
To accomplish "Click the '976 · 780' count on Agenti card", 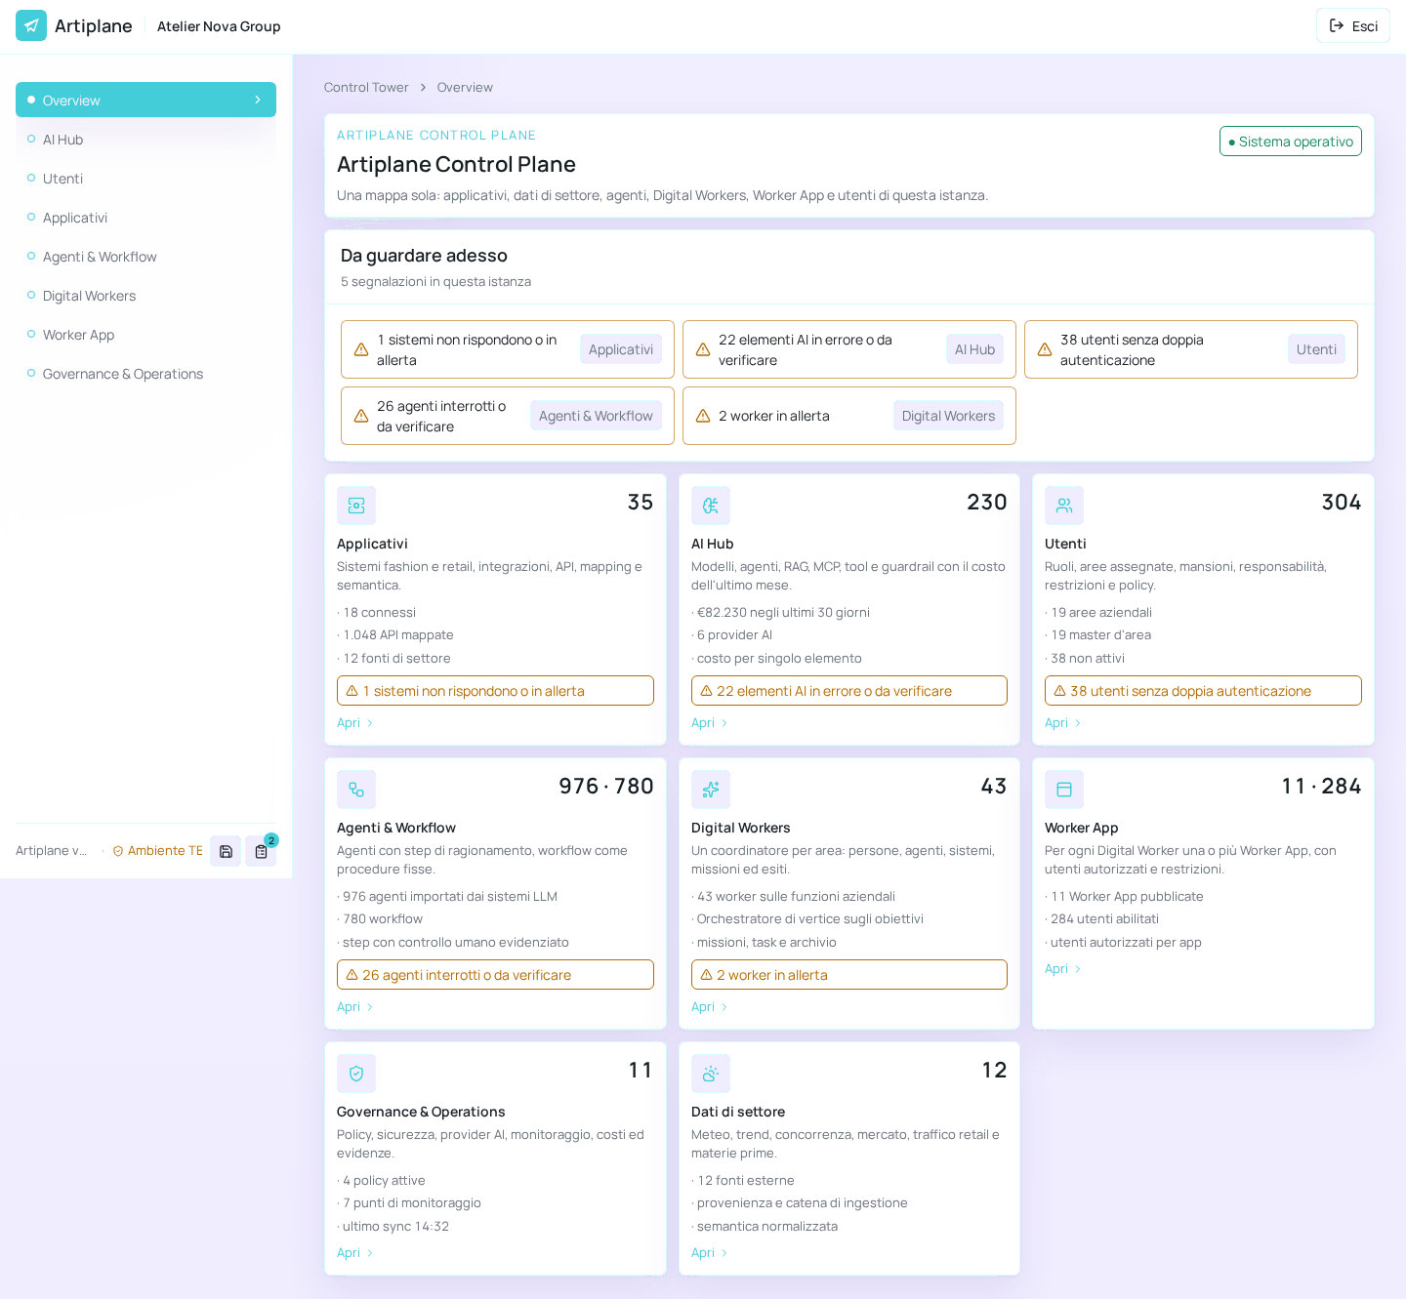I will pos(606,786).
